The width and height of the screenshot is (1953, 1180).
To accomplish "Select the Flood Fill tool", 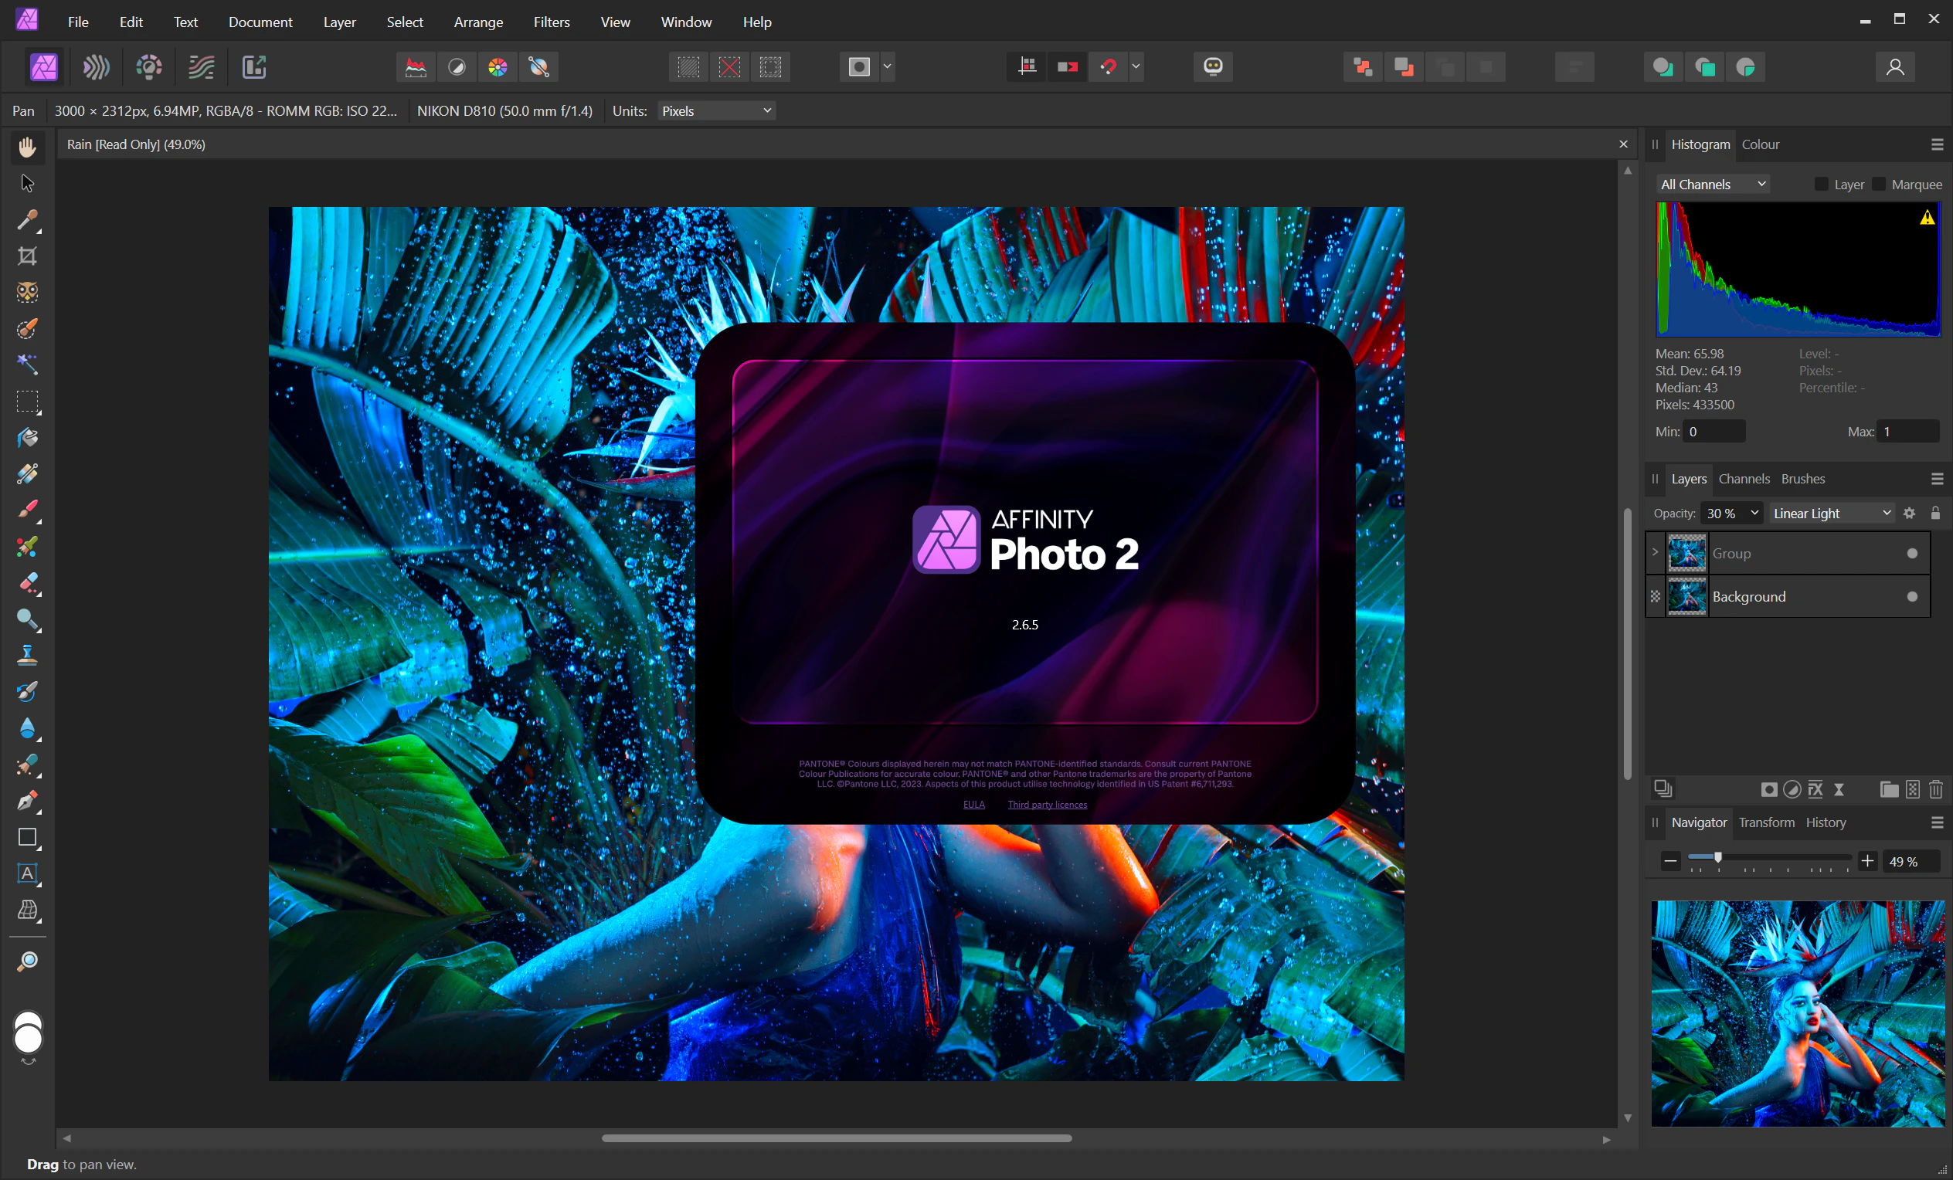I will pyautogui.click(x=27, y=438).
